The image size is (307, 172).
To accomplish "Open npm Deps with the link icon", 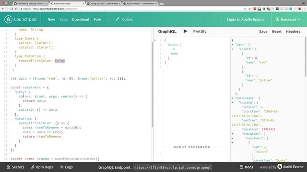I will tap(42, 167).
